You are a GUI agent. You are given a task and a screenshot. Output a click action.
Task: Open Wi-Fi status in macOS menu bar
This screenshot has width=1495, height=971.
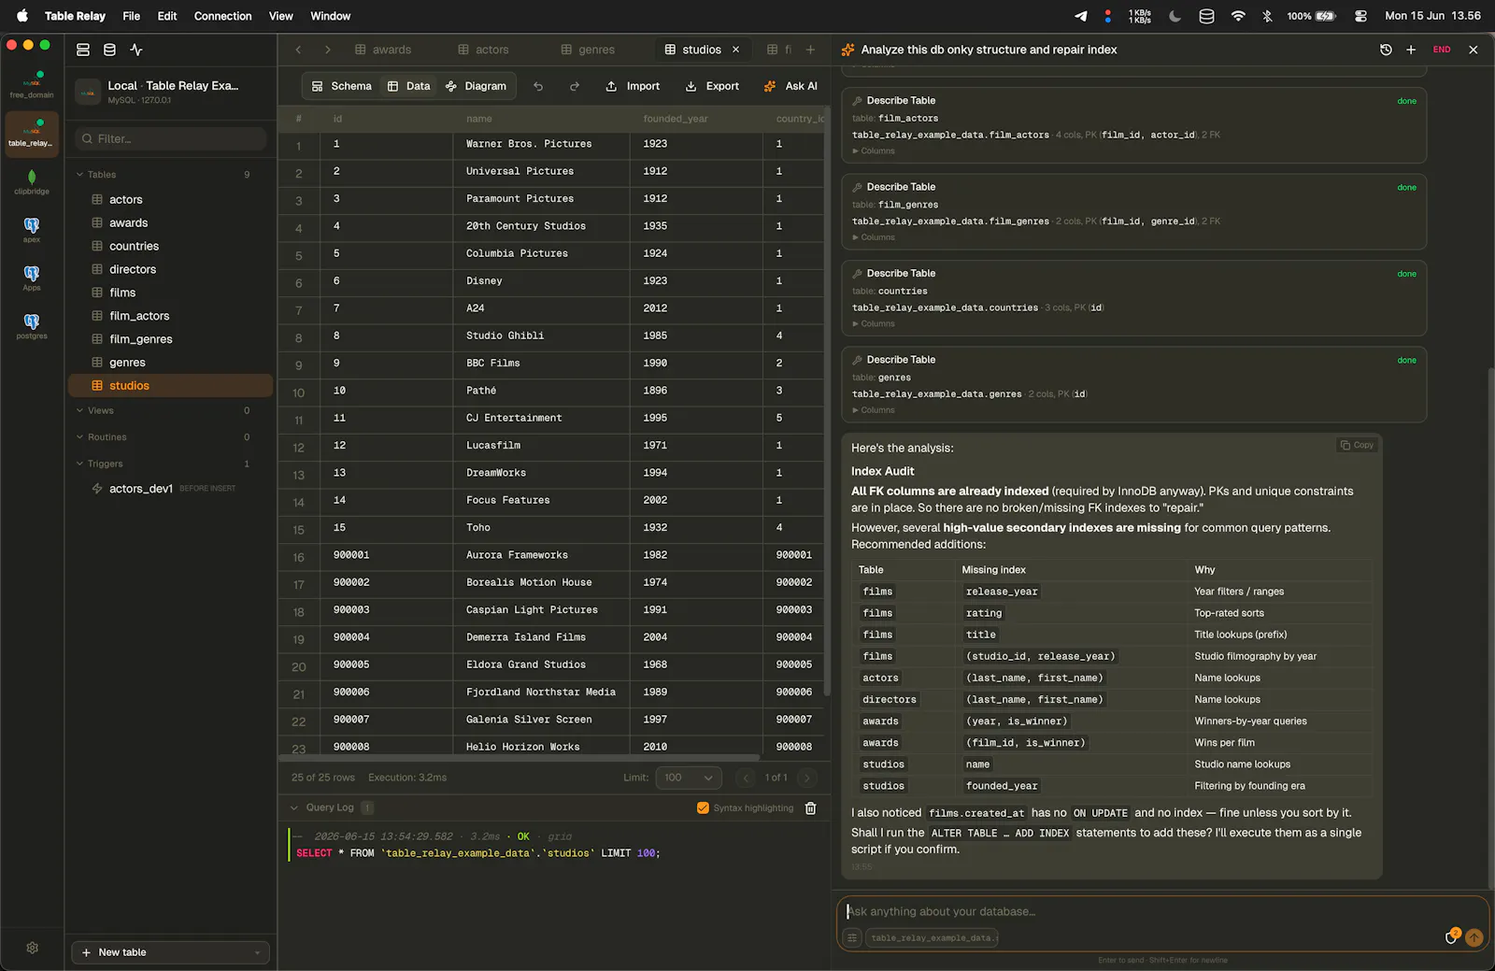[x=1238, y=16]
